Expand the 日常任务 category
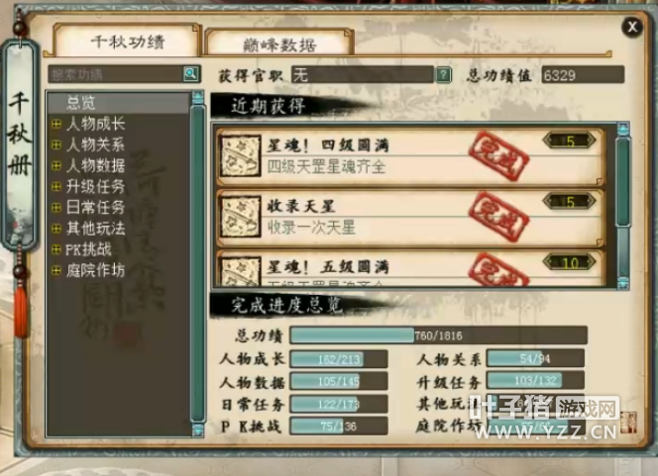Viewport: 658px width, 476px height. [x=56, y=208]
